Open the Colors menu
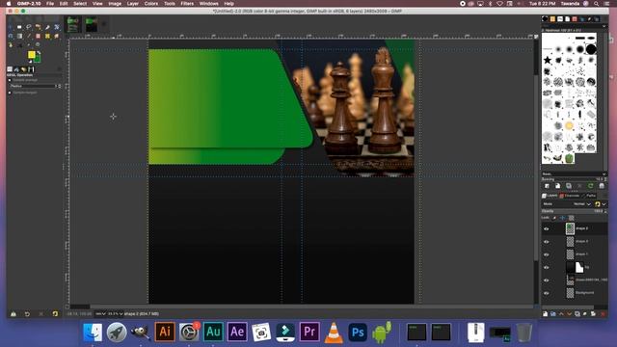This screenshot has height=347, width=617. pyautogui.click(x=151, y=4)
